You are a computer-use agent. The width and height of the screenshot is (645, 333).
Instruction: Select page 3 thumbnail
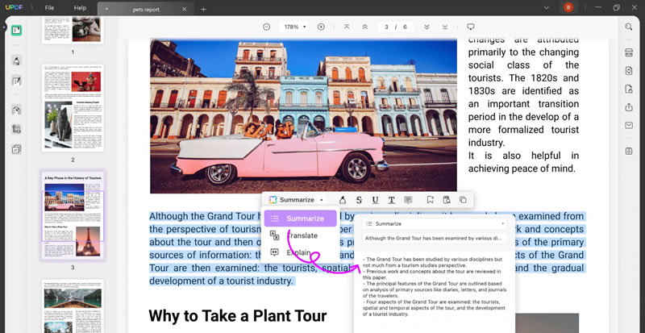click(x=73, y=214)
